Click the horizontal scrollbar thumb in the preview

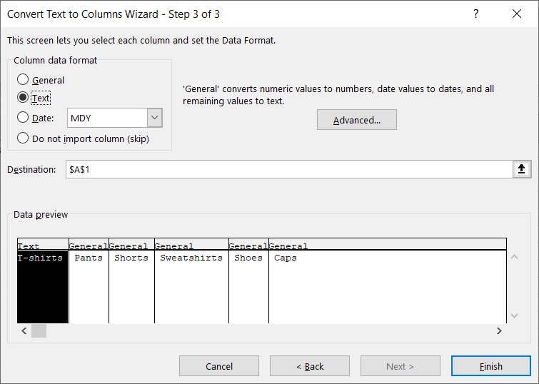click(39, 330)
